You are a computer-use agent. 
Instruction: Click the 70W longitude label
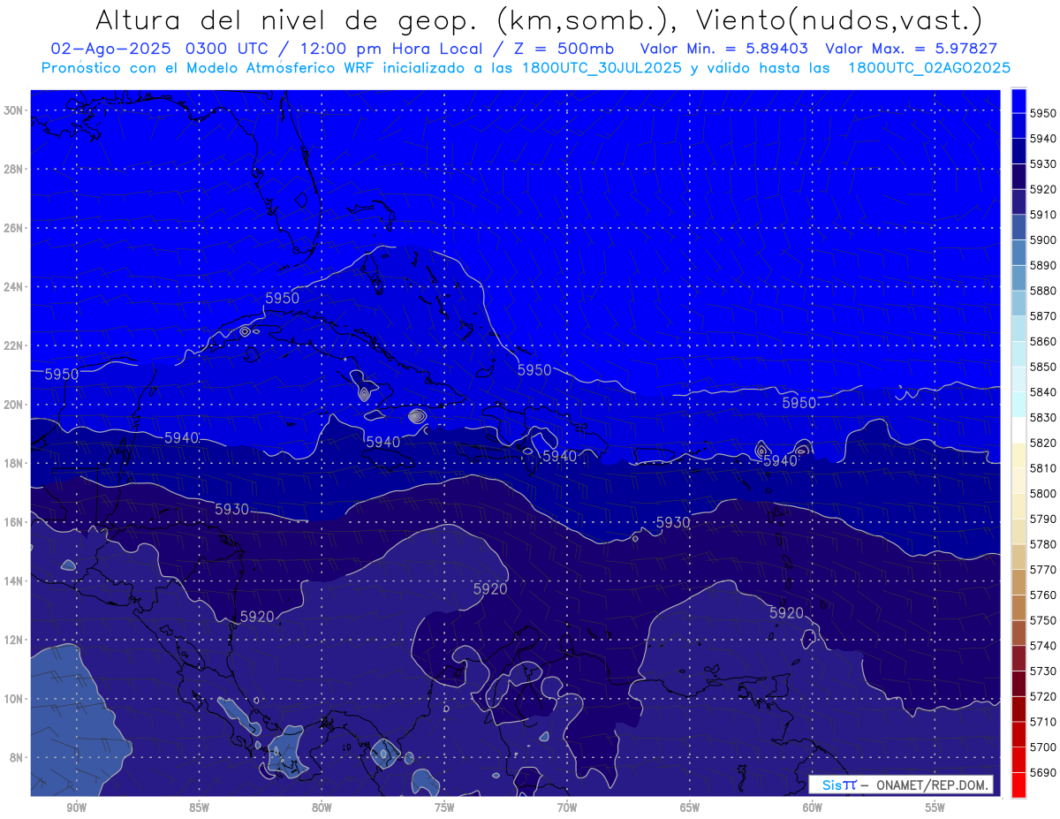567,807
